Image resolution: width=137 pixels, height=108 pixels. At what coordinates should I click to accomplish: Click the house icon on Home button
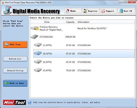(x=67, y=11)
